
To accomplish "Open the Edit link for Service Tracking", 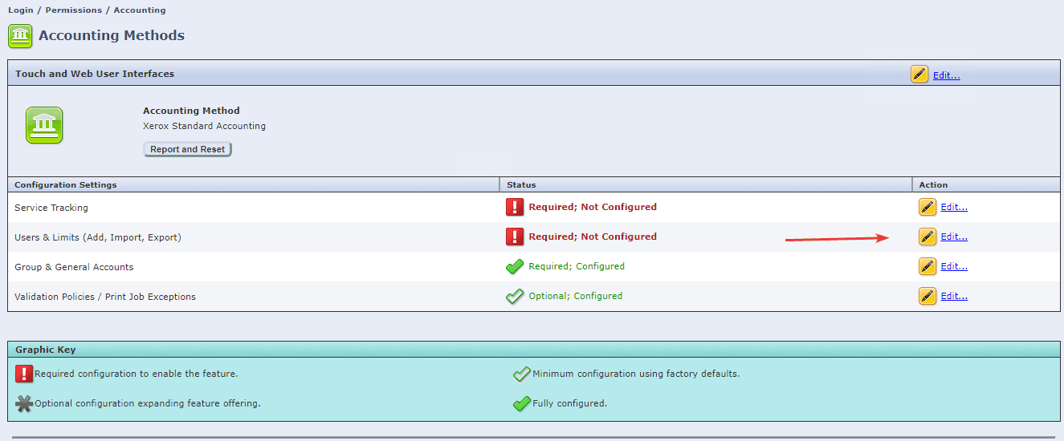I will tap(954, 207).
